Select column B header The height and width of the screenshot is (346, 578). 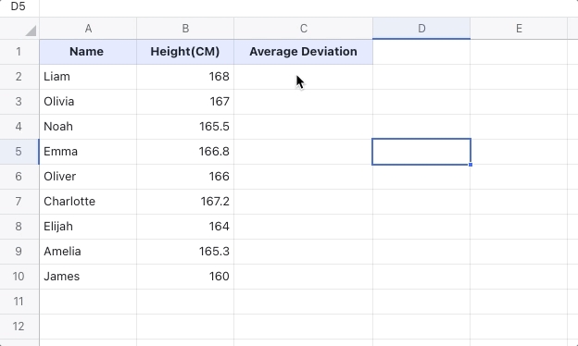[185, 29]
